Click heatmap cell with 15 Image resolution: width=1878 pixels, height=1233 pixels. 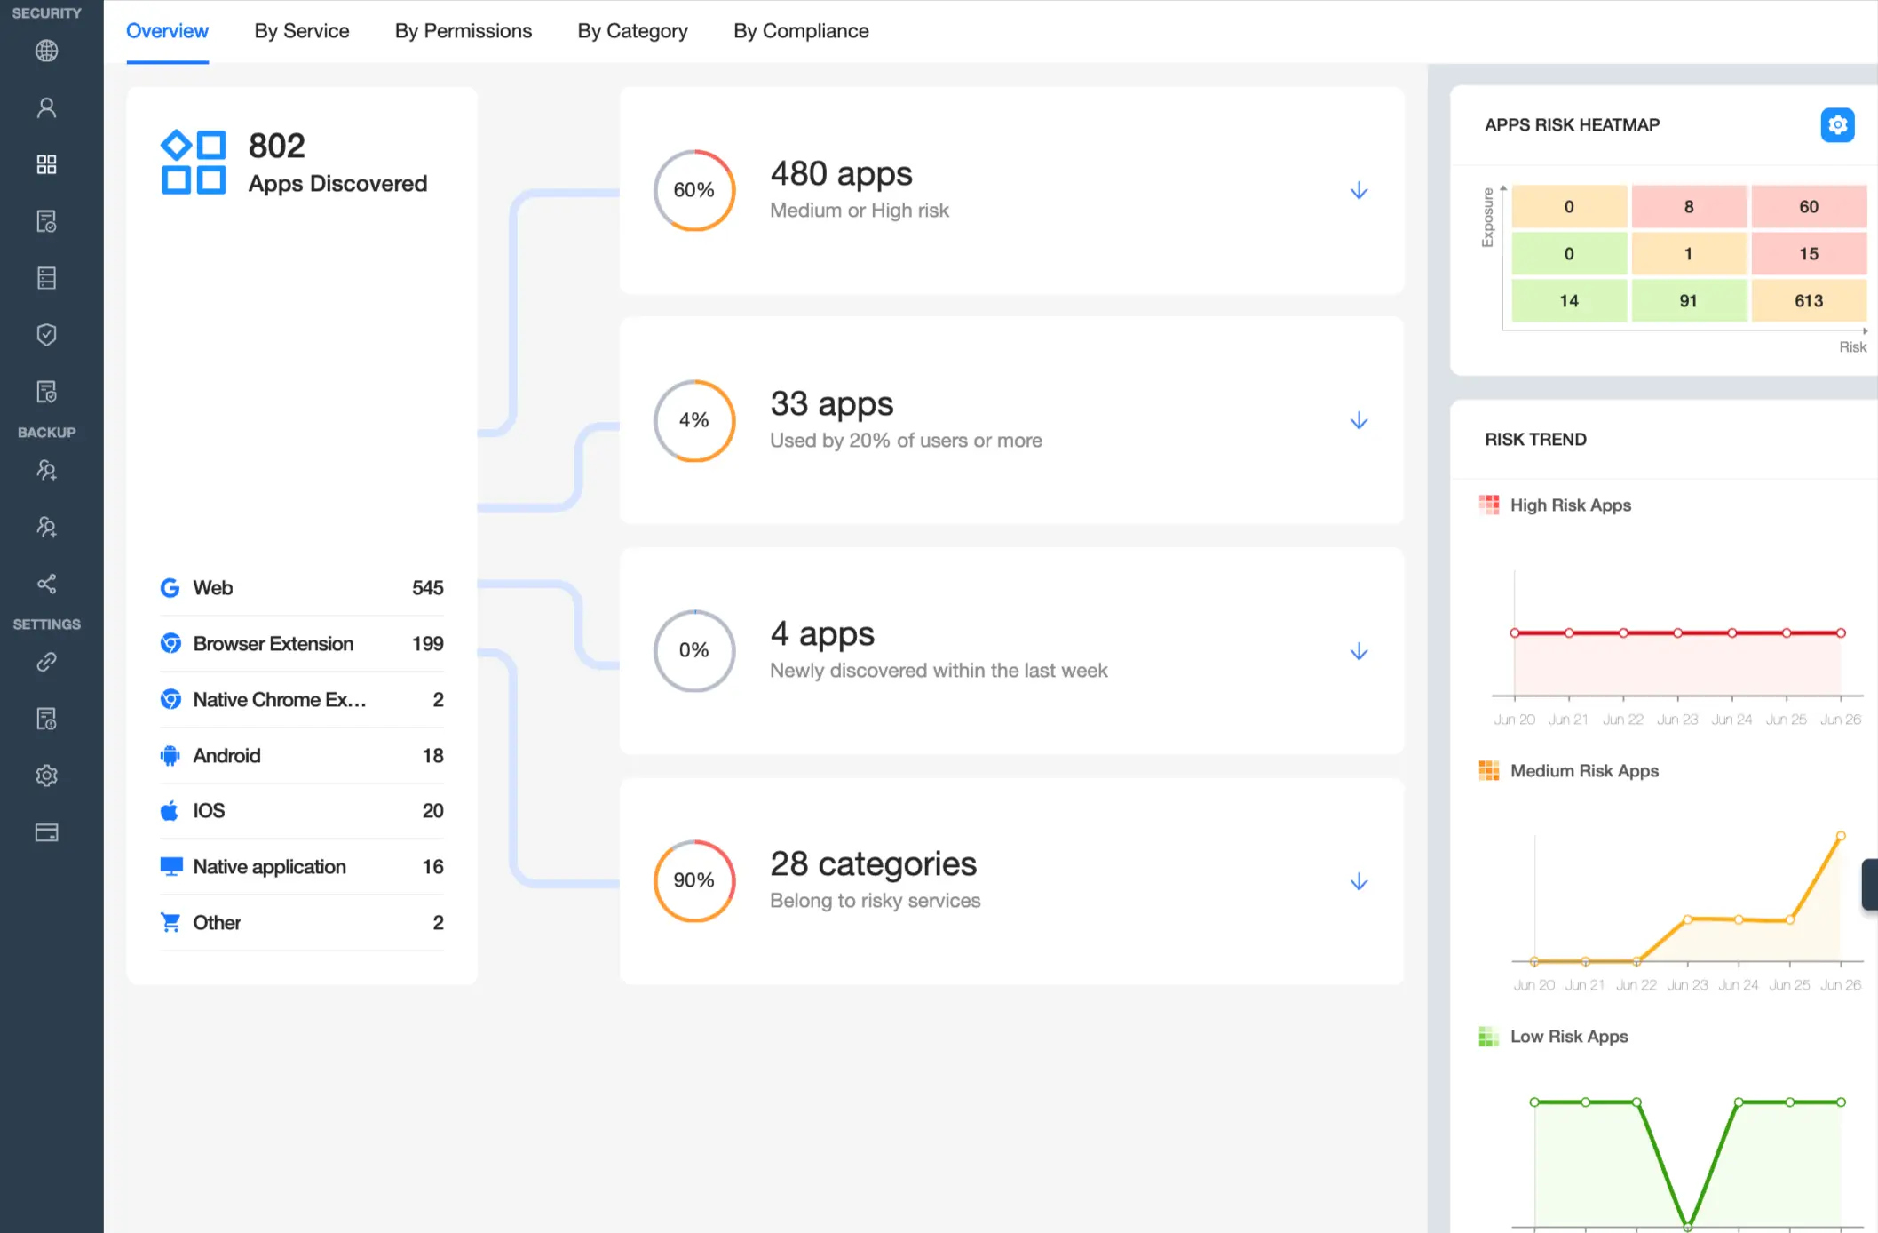(1809, 254)
